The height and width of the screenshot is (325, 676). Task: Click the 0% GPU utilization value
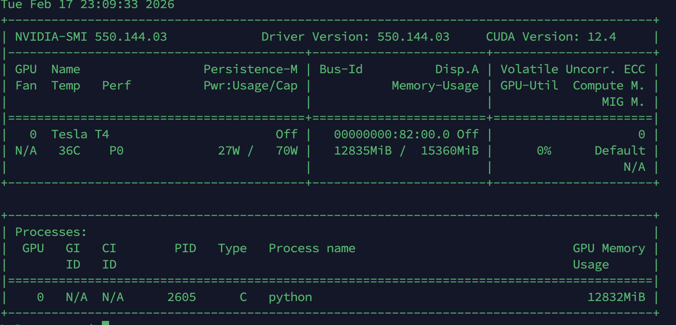pos(544,151)
